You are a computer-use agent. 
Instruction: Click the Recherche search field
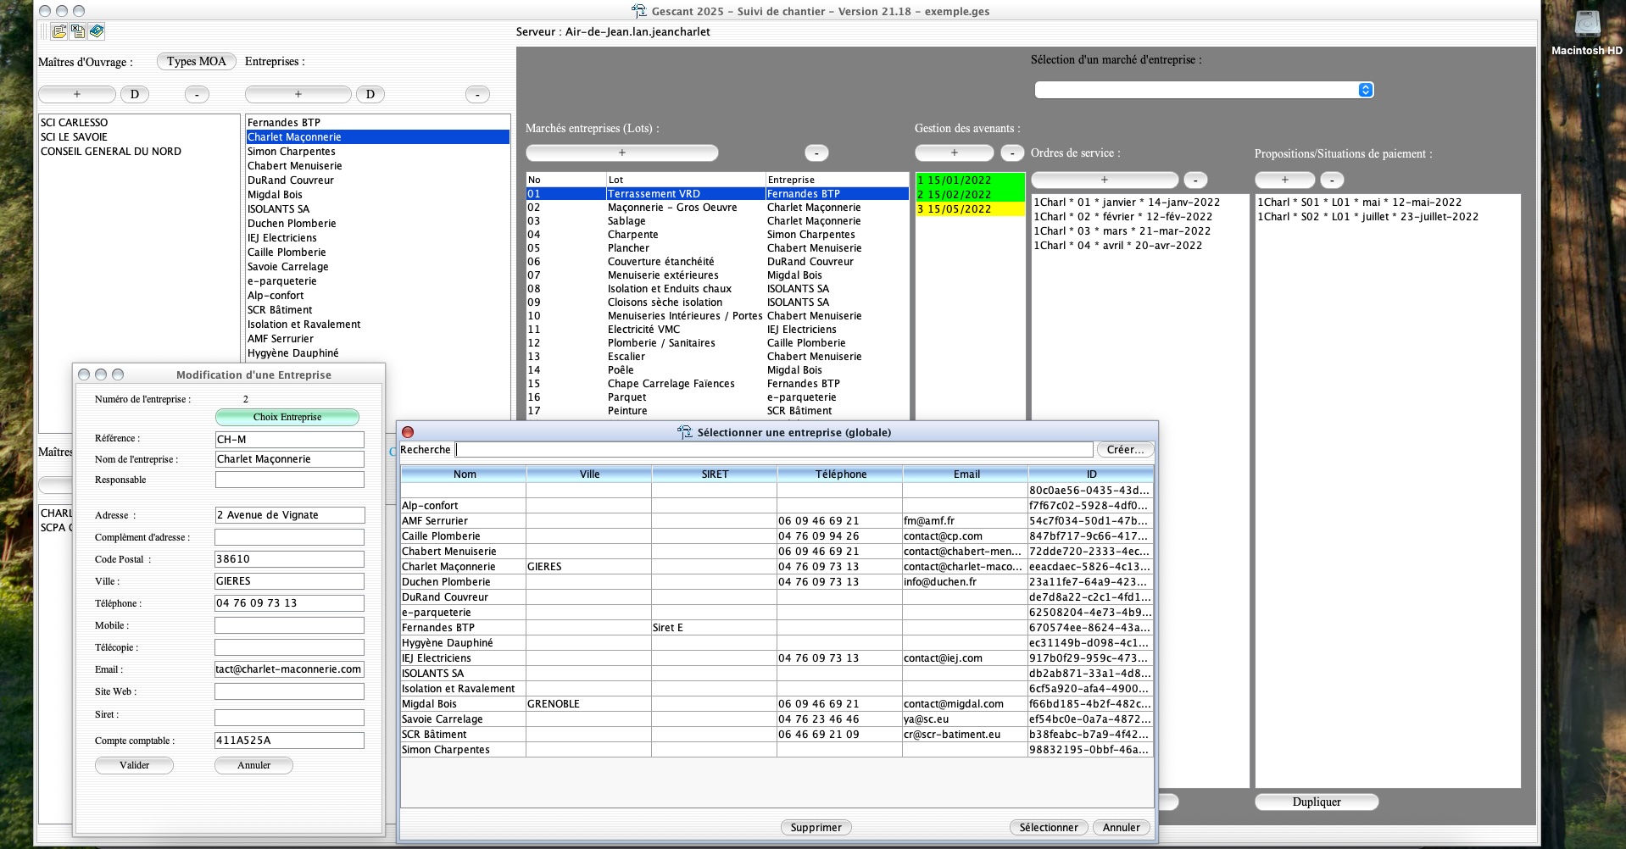point(773,450)
